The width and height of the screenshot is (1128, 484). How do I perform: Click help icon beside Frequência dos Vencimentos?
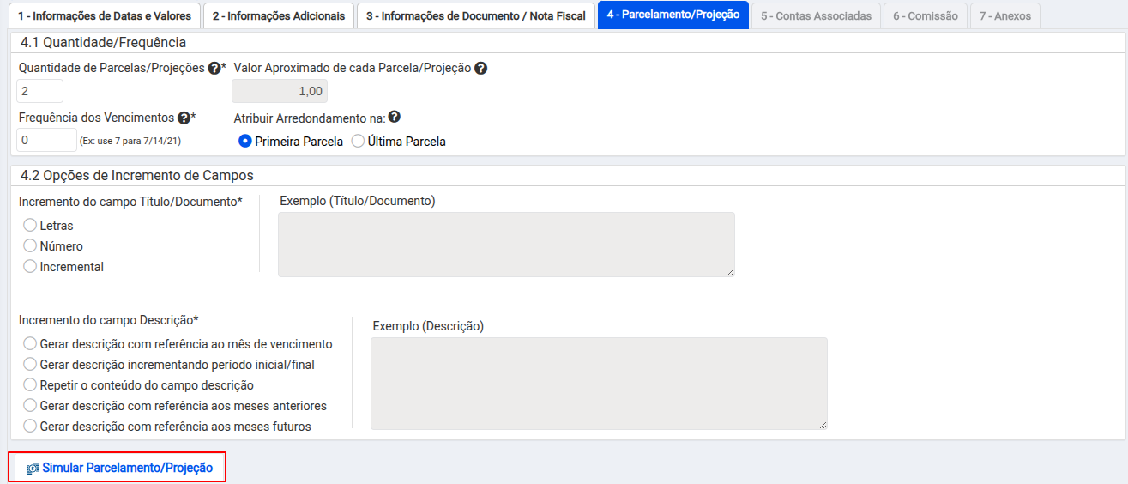click(x=184, y=118)
